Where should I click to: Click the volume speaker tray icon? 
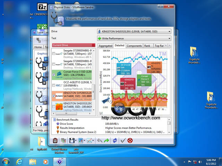200,162
